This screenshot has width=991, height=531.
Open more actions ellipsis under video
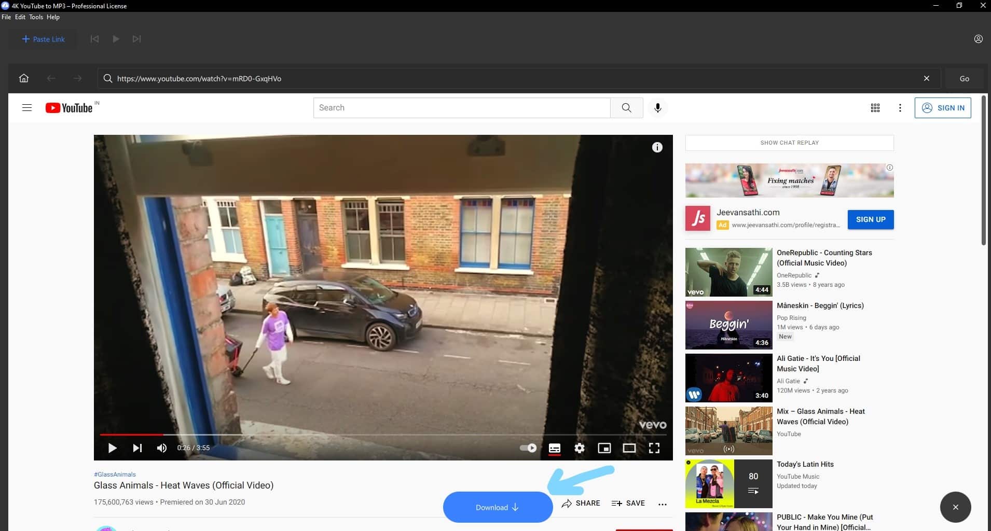663,504
